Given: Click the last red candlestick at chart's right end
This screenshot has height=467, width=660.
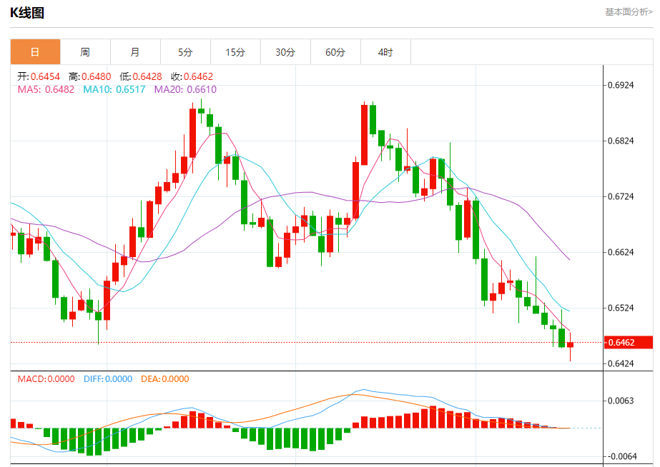Looking at the screenshot, I should 571,345.
